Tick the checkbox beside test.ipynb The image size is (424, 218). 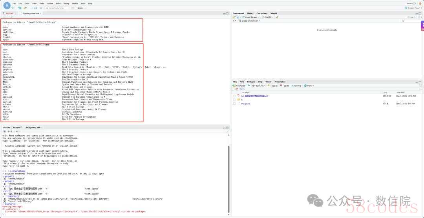point(234,104)
